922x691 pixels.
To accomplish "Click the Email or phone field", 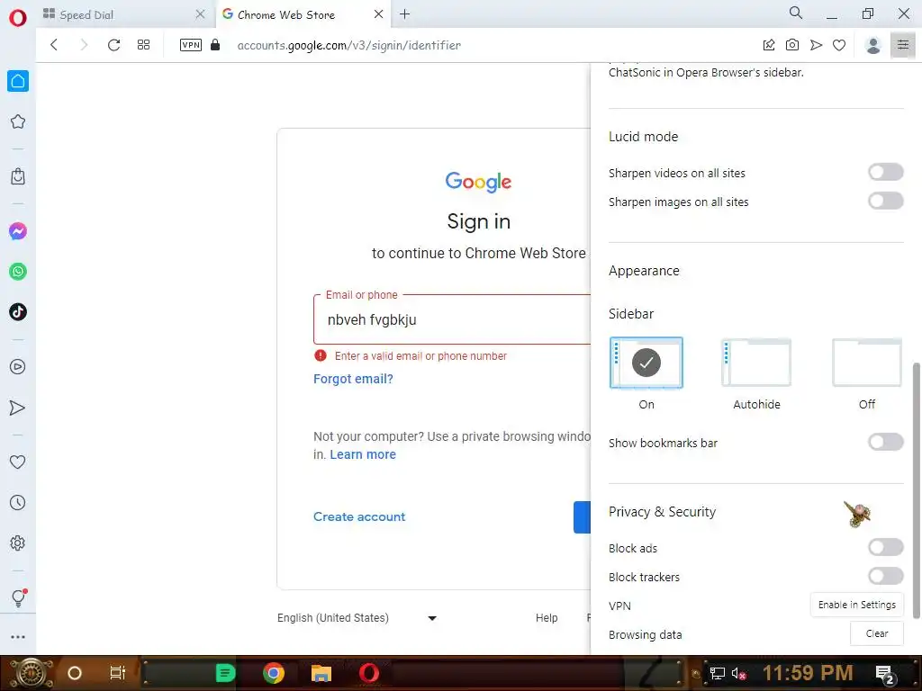I will [452, 319].
